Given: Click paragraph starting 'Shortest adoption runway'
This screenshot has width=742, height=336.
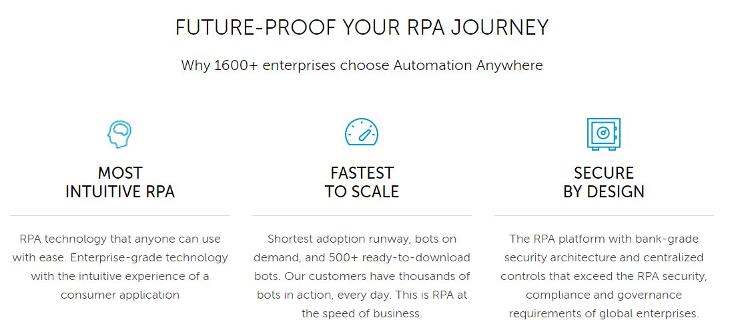Looking at the screenshot, I should coord(362,276).
